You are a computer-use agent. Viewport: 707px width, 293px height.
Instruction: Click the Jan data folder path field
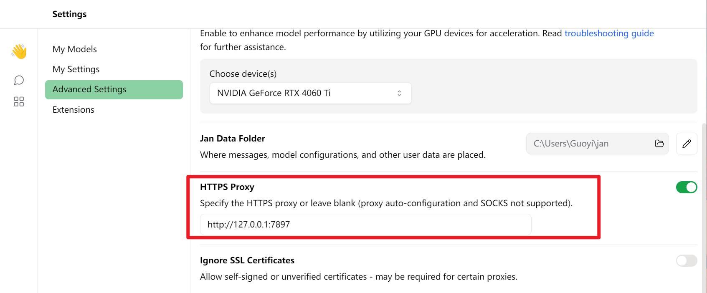tap(597, 144)
